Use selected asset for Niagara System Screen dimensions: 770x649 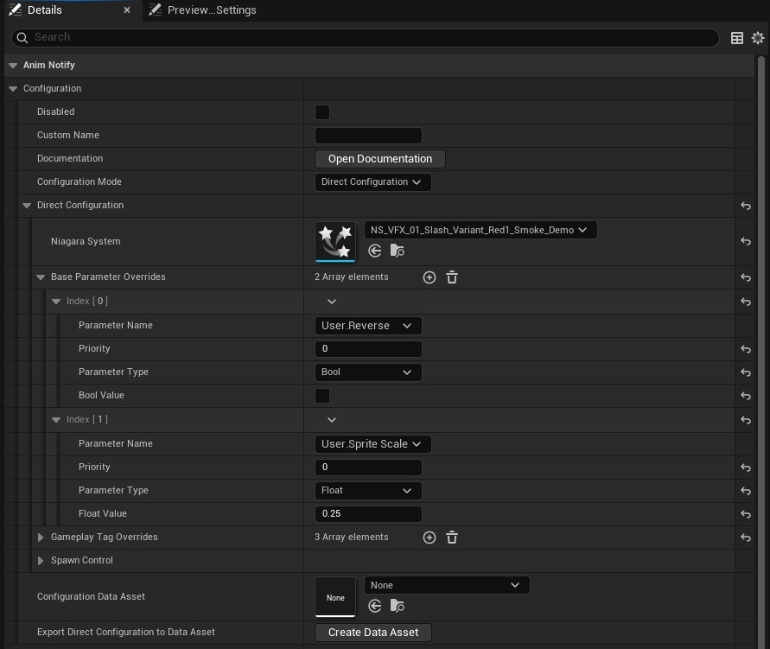pyautogui.click(x=375, y=251)
